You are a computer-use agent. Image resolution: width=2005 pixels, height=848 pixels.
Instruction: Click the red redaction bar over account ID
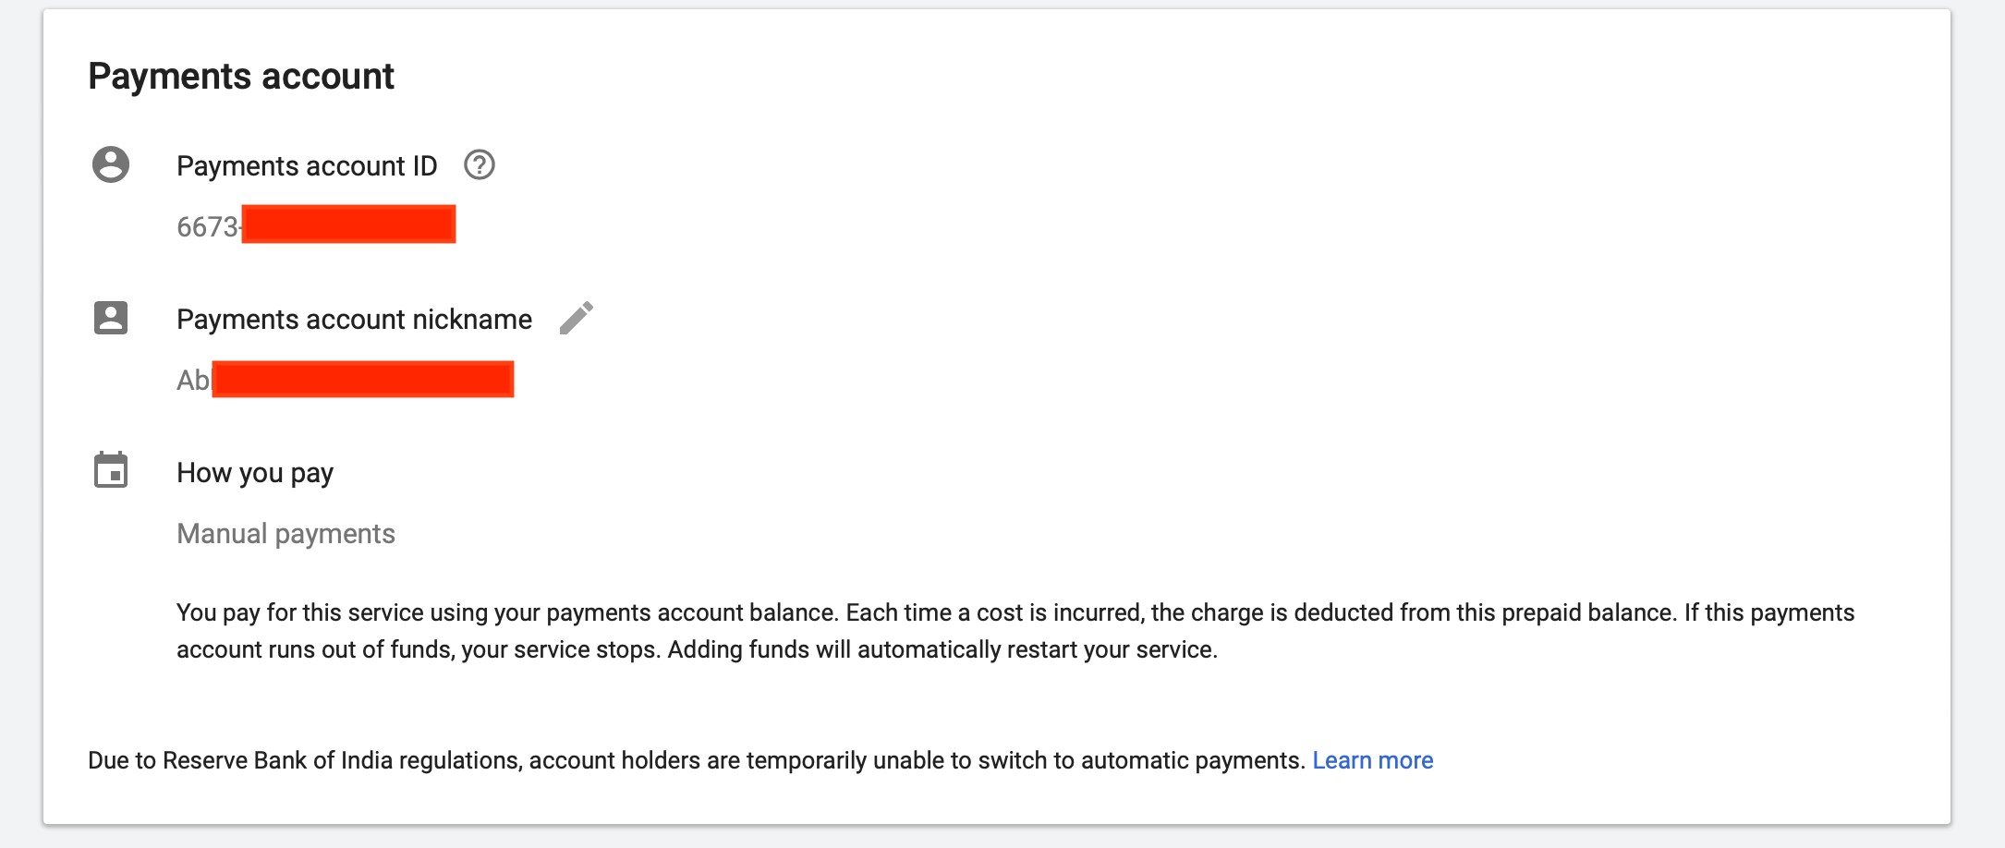click(348, 224)
